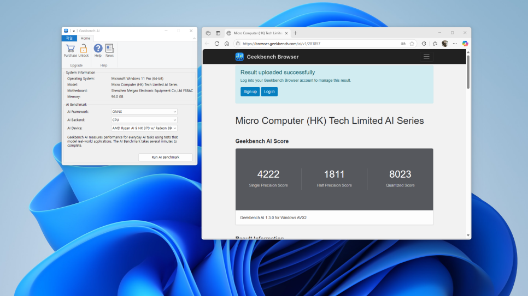Click the 1811 Half Precision Score value
Screen dimensions: 528x296
[334, 174]
